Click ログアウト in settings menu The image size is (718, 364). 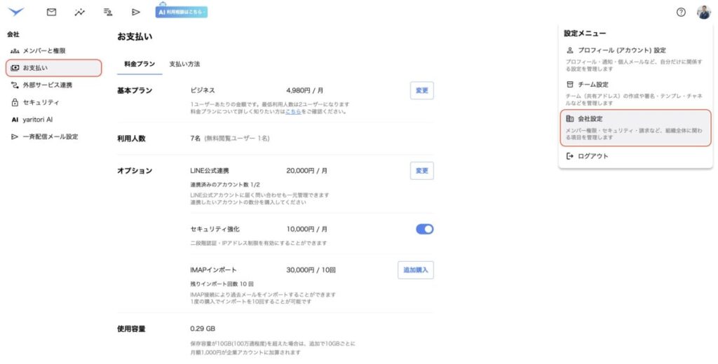click(x=592, y=156)
